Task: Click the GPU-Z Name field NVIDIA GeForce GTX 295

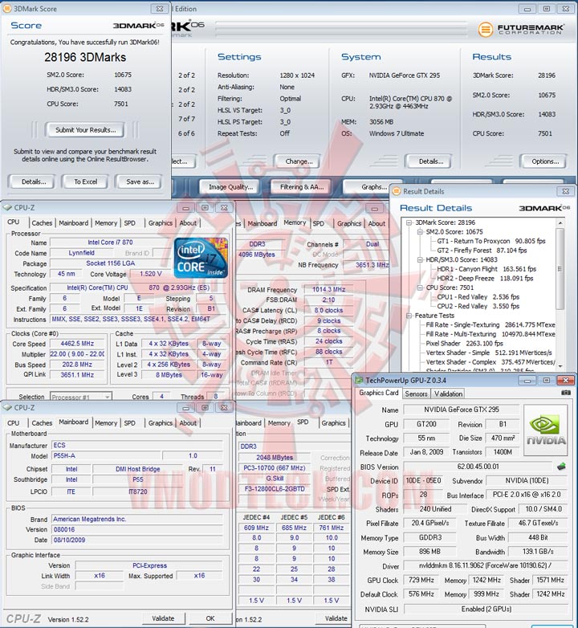Action: click(x=461, y=410)
